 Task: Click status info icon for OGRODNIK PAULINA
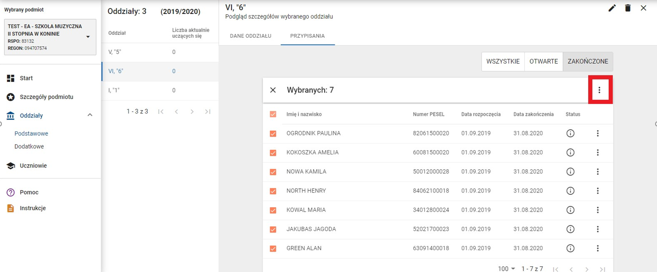tap(570, 133)
